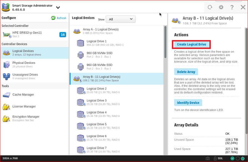Click the Cache Manager icon

(x=6, y=95)
